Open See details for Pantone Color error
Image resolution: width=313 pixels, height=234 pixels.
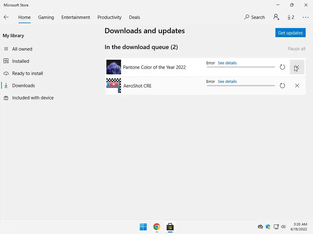point(227,63)
